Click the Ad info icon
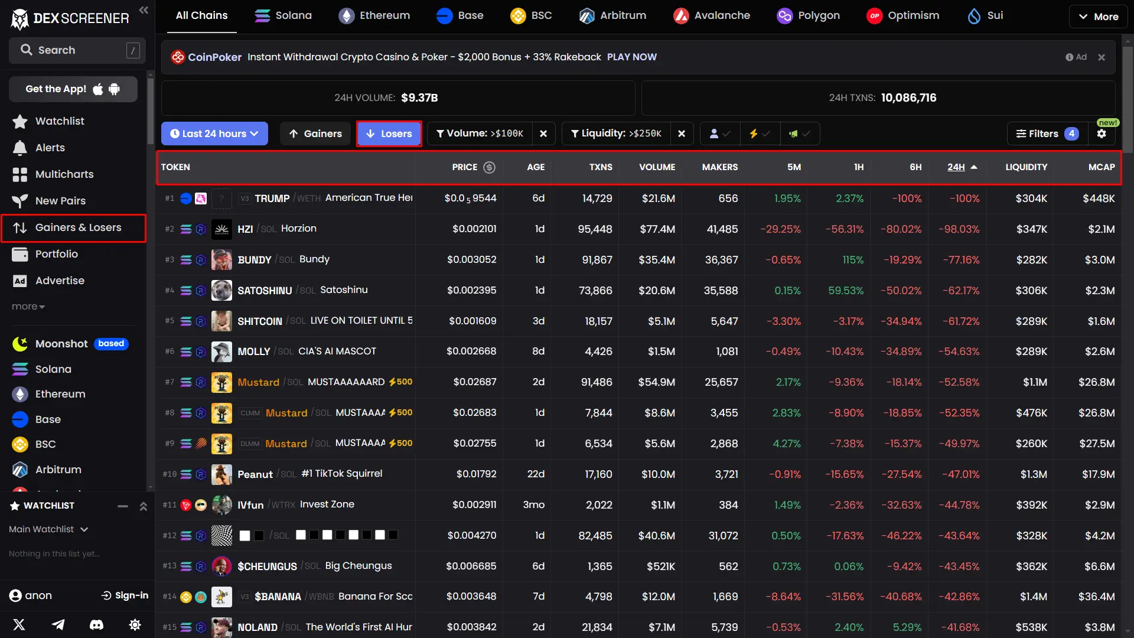This screenshot has height=638, width=1134. coord(1069,57)
